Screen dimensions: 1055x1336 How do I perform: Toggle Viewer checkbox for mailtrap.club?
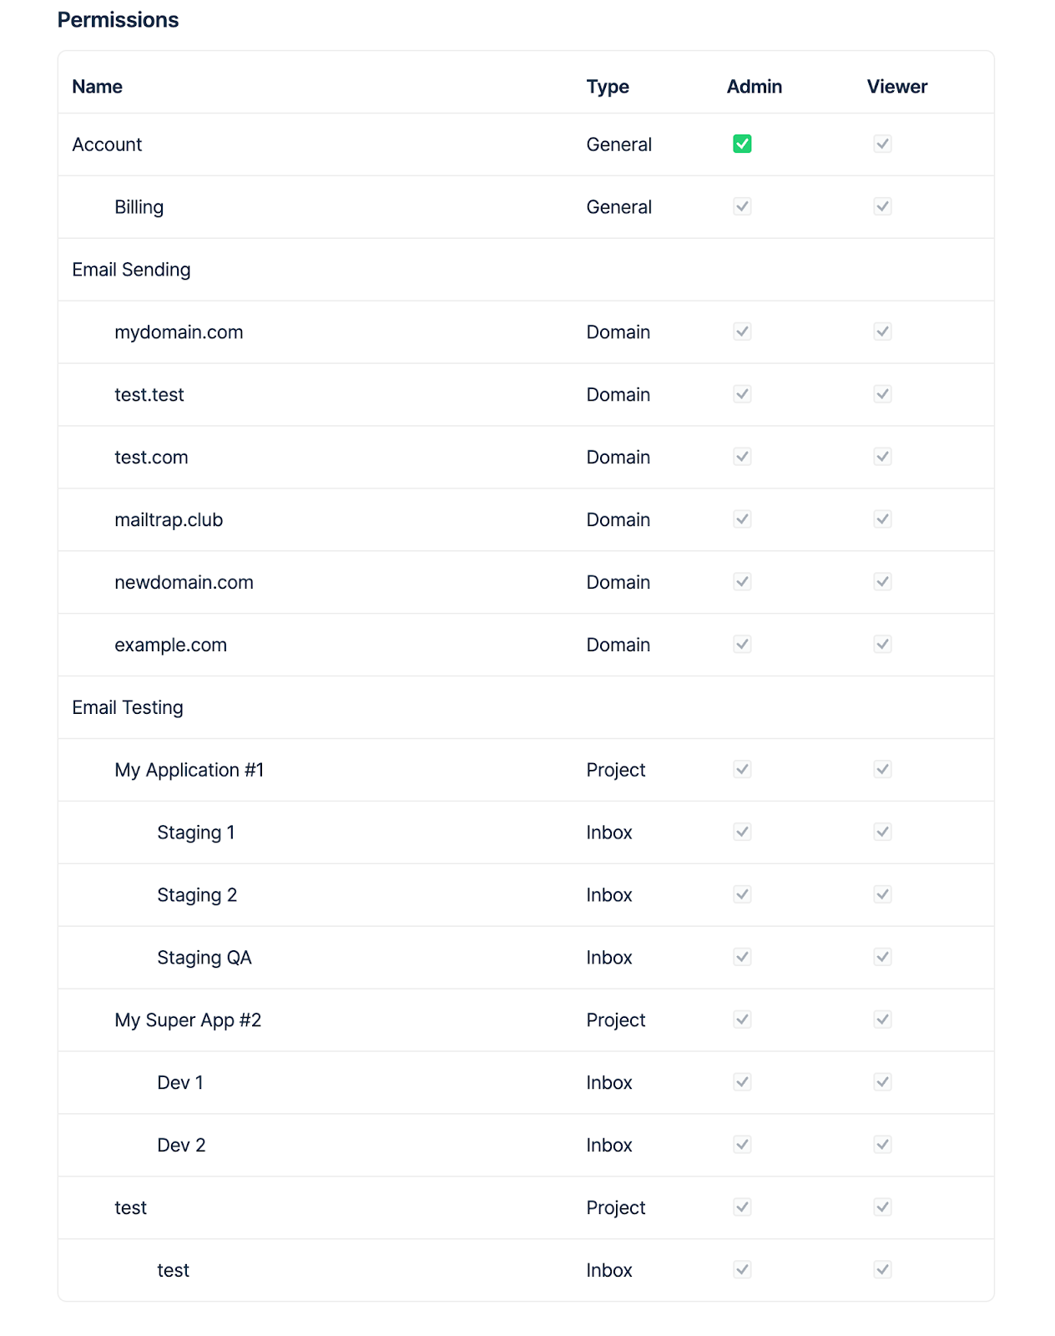882,519
